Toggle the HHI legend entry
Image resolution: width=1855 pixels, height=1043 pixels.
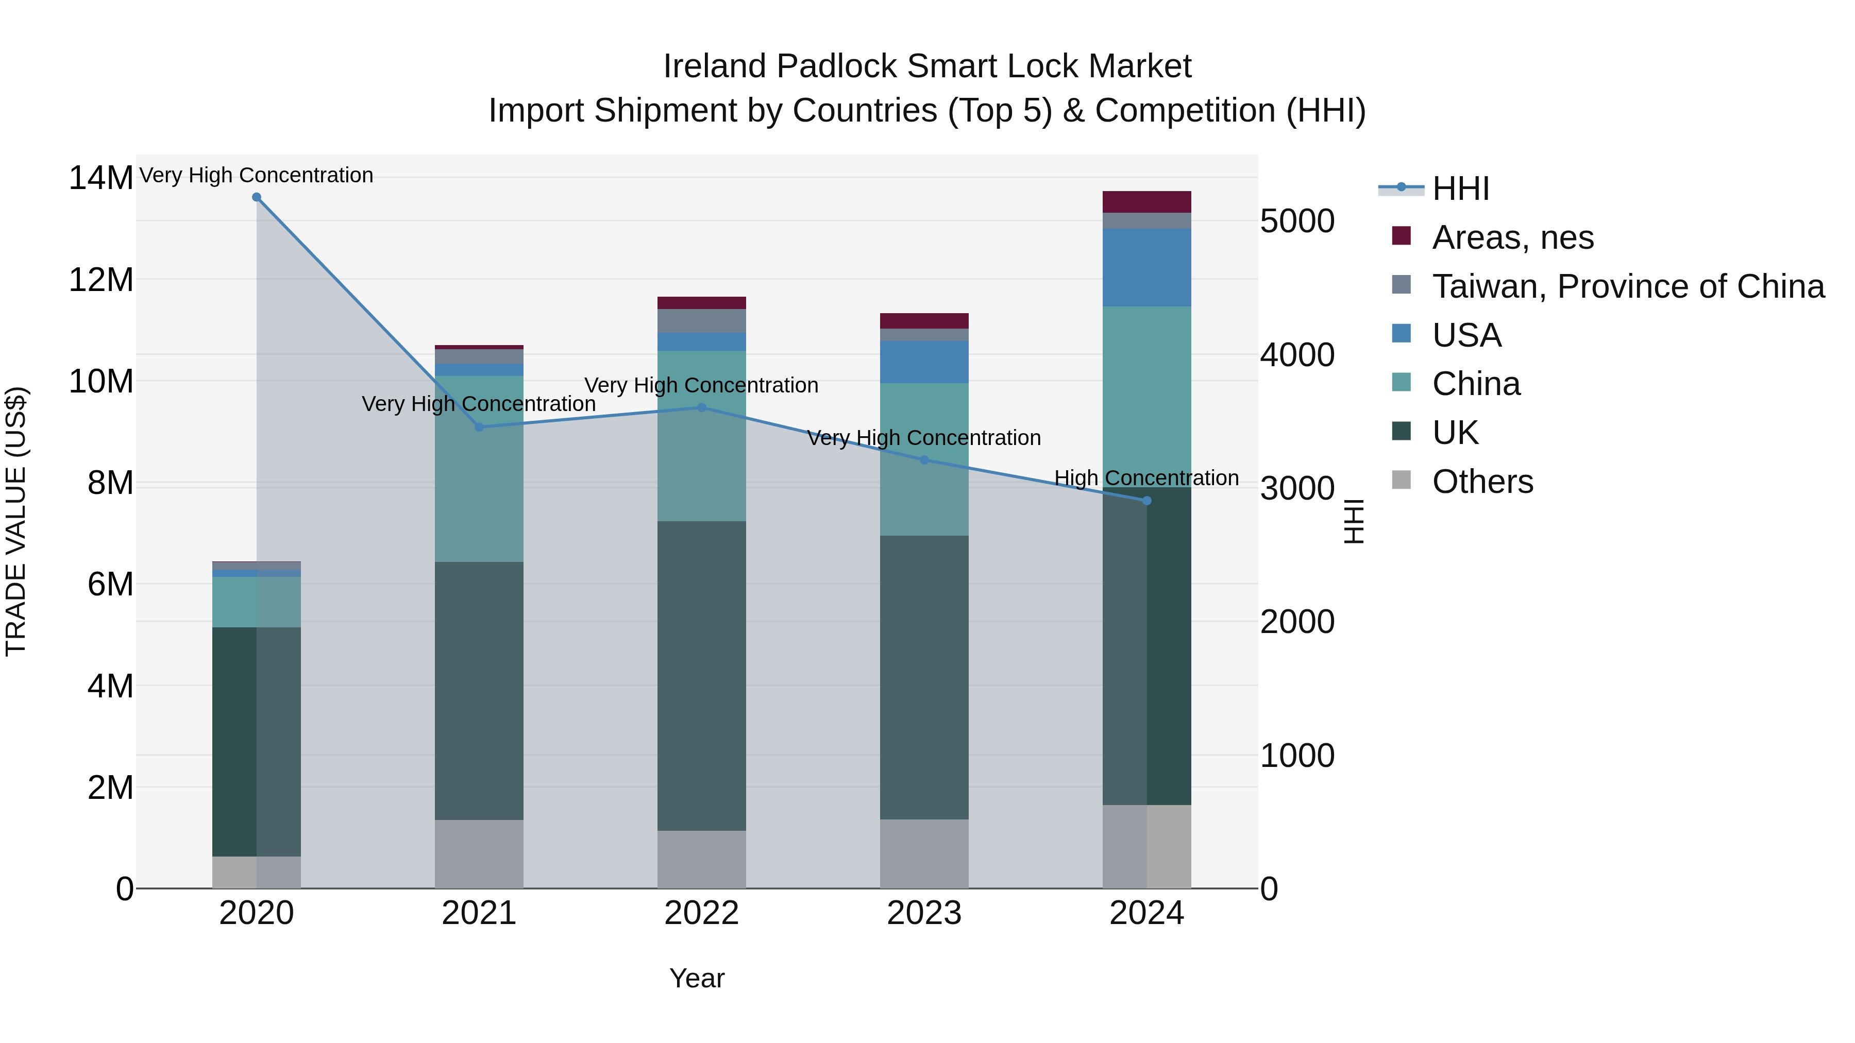click(1435, 189)
